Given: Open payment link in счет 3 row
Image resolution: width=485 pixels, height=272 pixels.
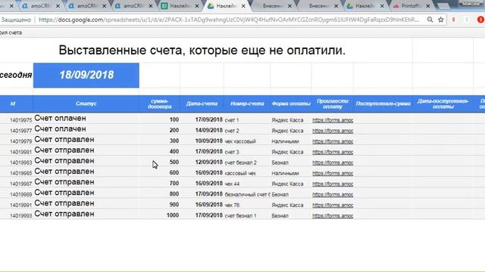Looking at the screenshot, I should (333, 152).
